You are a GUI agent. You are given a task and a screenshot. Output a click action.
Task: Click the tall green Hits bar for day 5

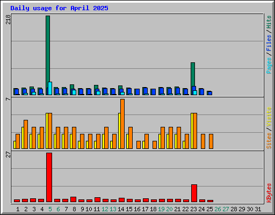(48, 55)
